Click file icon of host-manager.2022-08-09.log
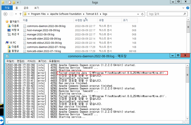The width and height of the screenshot is (191, 125). [x=25, y=30]
